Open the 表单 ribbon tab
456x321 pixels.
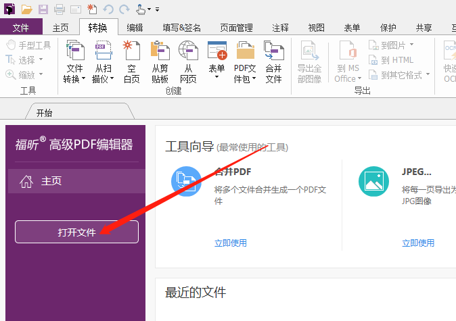click(352, 28)
